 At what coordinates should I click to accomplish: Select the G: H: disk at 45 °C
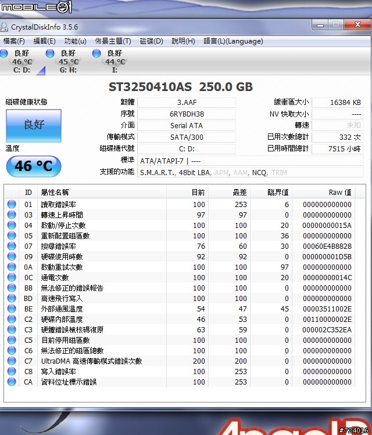(x=68, y=61)
